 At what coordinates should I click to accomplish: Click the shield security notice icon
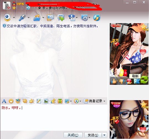coord(4,26)
